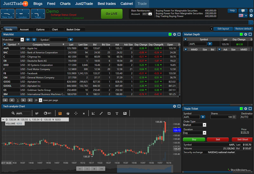Image resolution: width=254 pixels, height=174 pixels.
Task: Save chart as image icon
Action: (x=125, y=114)
